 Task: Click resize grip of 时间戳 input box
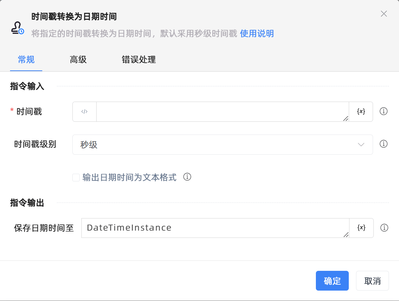345,119
